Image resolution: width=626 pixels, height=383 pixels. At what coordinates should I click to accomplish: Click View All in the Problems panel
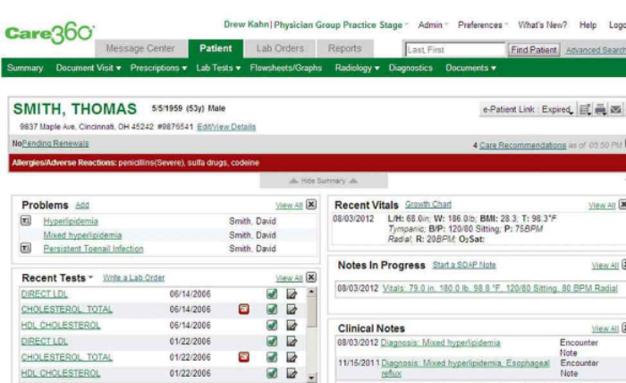point(289,205)
